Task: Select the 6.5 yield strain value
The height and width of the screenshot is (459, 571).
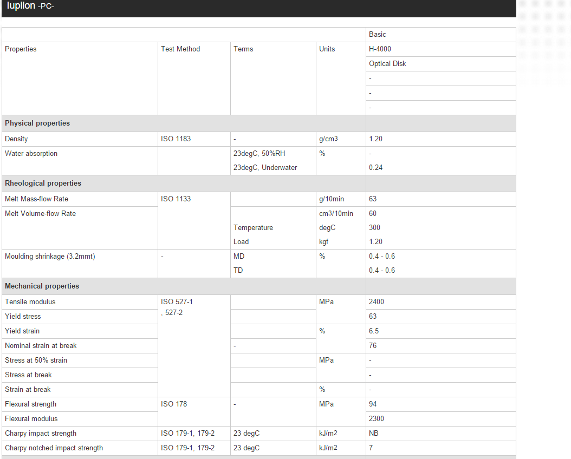Action: coord(374,331)
